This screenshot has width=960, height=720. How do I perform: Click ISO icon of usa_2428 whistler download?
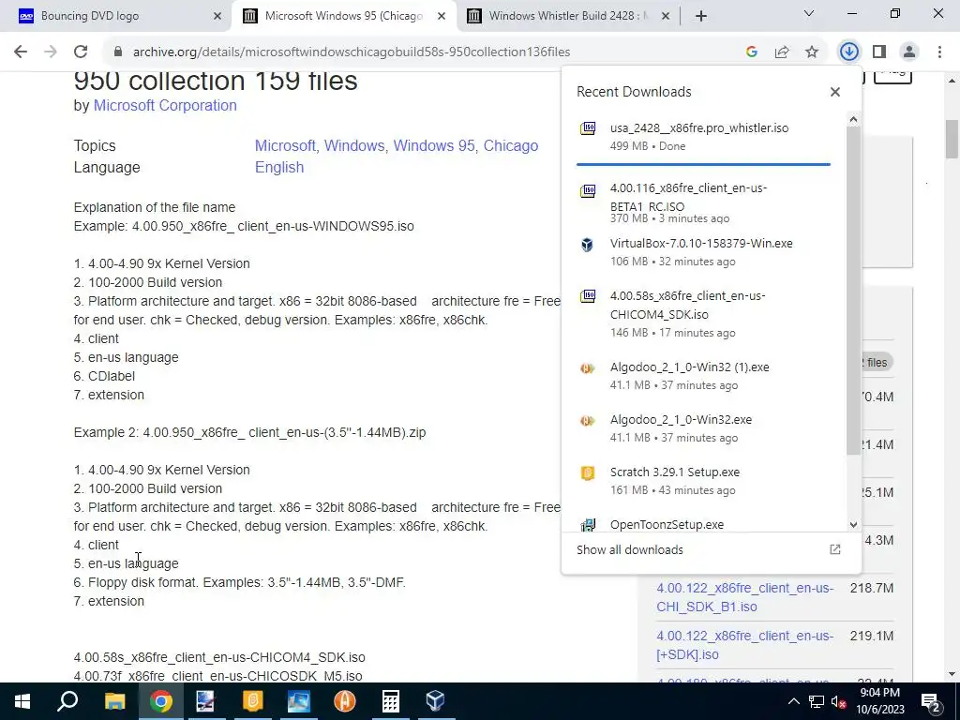point(588,127)
